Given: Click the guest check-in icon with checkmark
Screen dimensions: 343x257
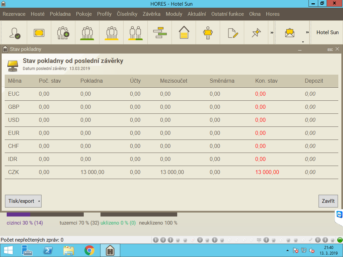Looking at the screenshot, I should pyautogui.click(x=15, y=32).
